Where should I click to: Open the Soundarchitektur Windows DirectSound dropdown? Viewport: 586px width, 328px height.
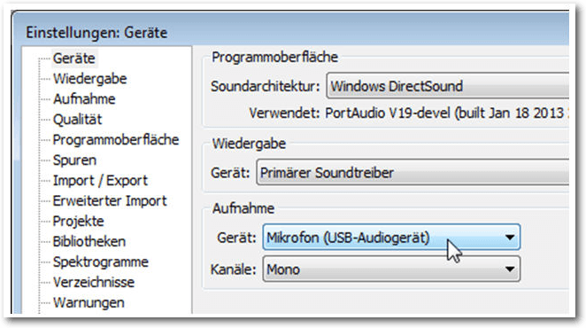click(x=448, y=86)
